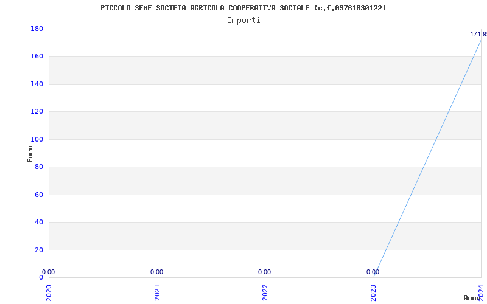
Task: Click the 80 y-axis tick
Action: point(39,167)
